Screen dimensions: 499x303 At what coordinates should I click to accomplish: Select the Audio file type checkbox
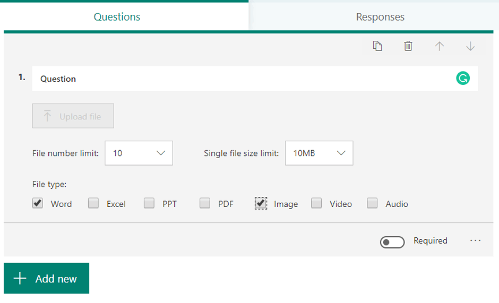[372, 203]
